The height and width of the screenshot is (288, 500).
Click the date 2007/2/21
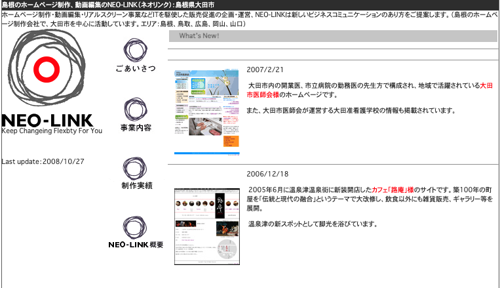point(265,70)
